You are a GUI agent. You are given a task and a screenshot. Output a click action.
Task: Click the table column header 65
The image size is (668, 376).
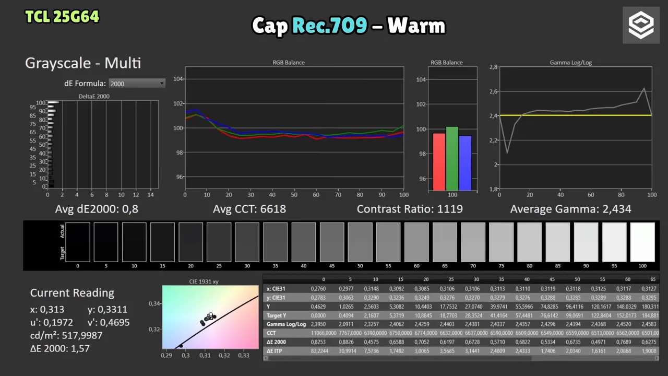[653, 279]
